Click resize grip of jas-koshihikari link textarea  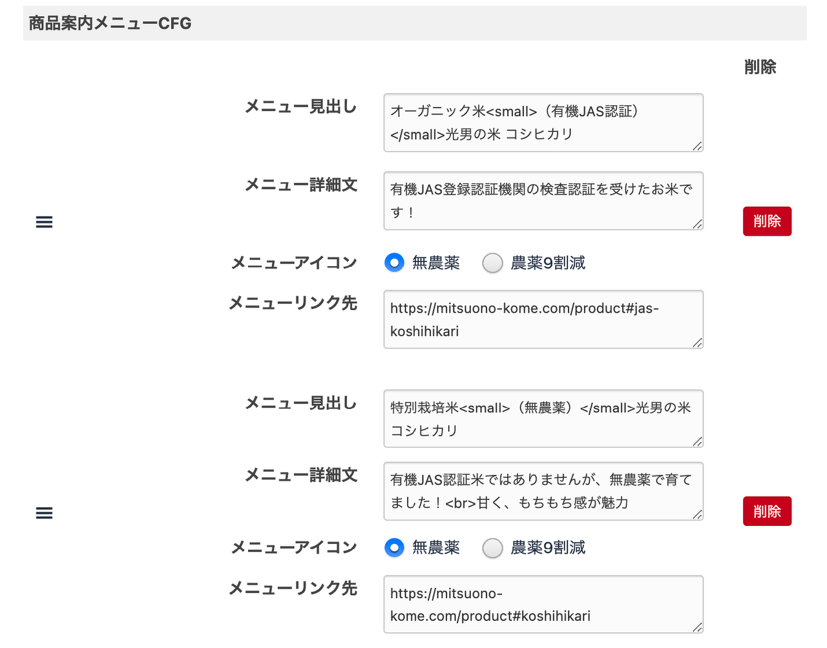coord(697,342)
